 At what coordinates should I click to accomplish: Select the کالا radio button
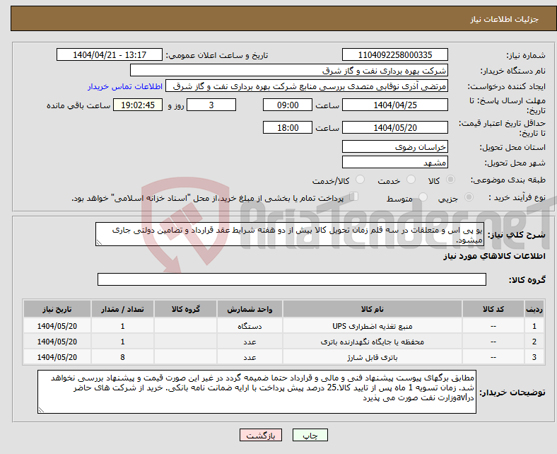[450, 180]
